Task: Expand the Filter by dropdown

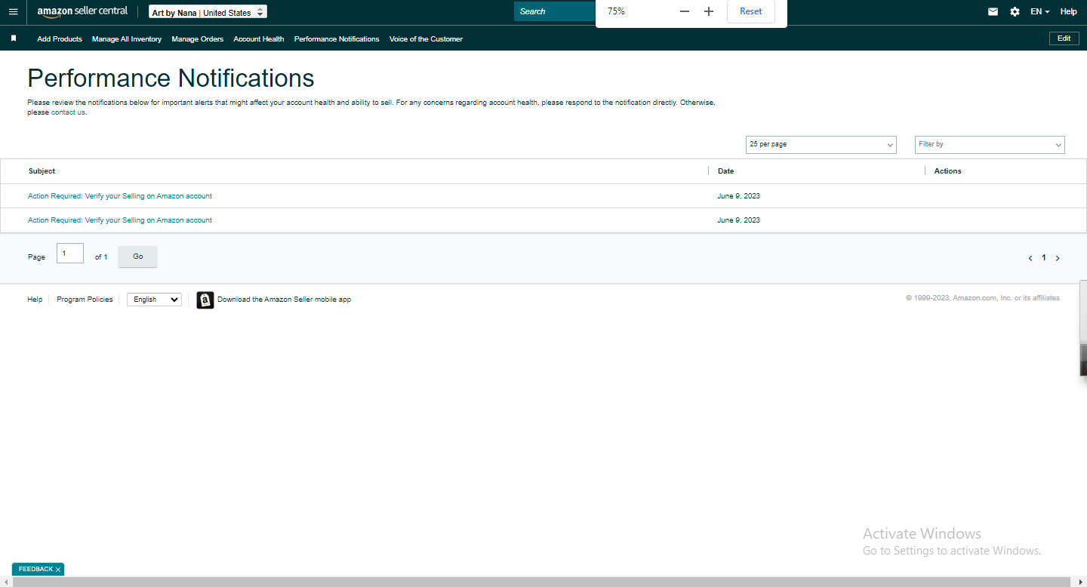Action: click(x=990, y=144)
